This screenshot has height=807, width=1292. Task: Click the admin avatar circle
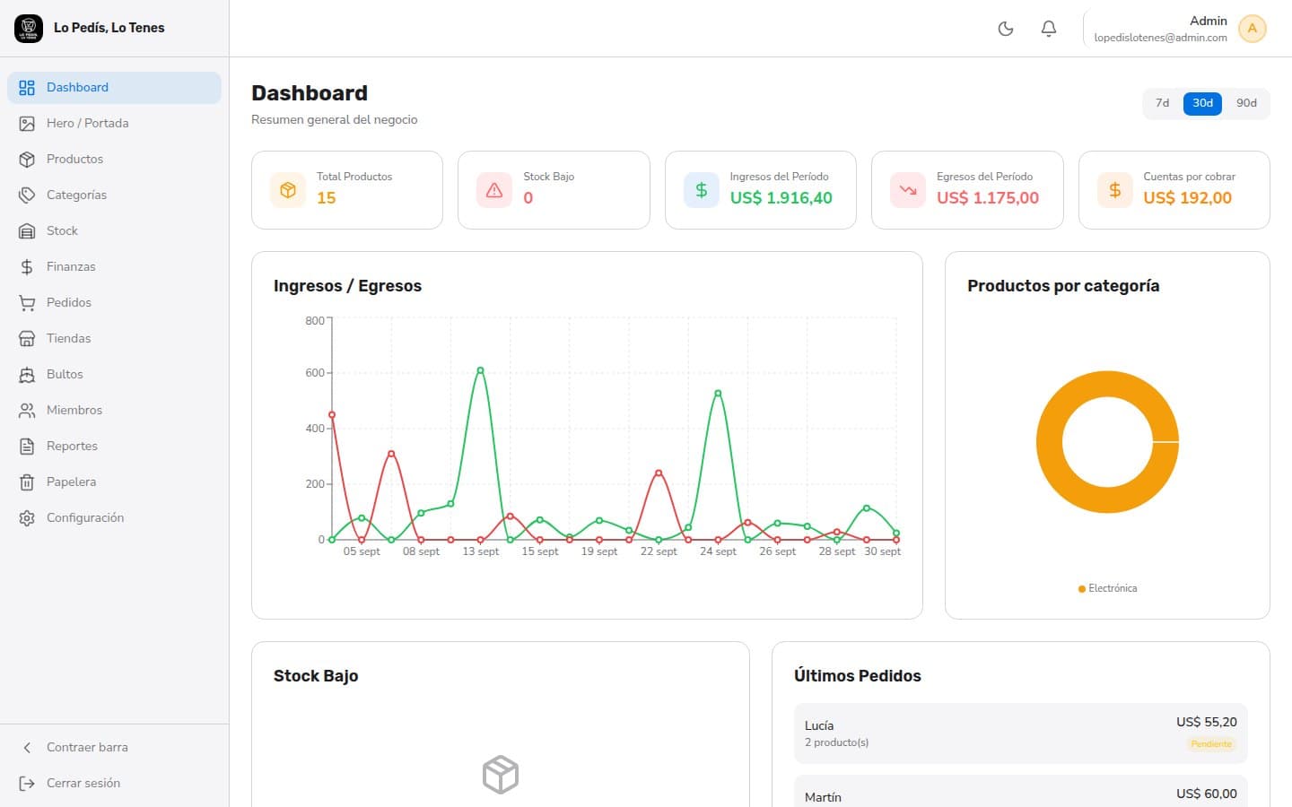1252,29
